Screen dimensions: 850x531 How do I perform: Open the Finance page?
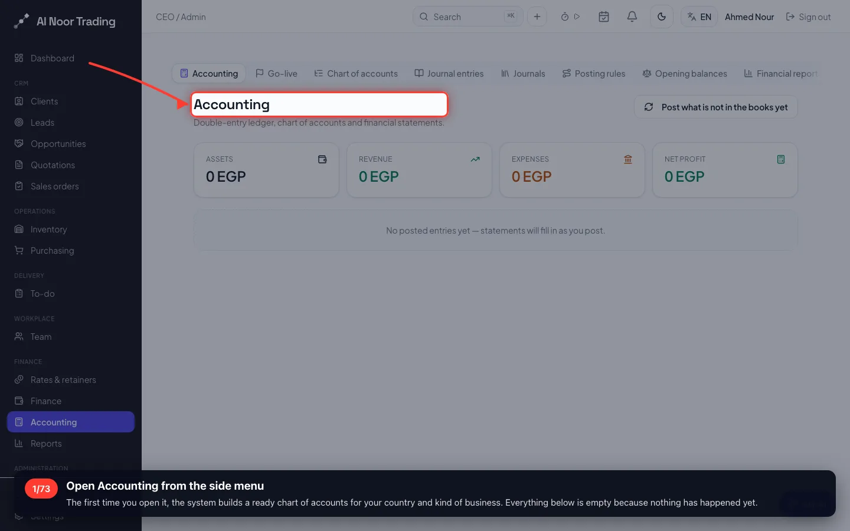click(x=71, y=401)
